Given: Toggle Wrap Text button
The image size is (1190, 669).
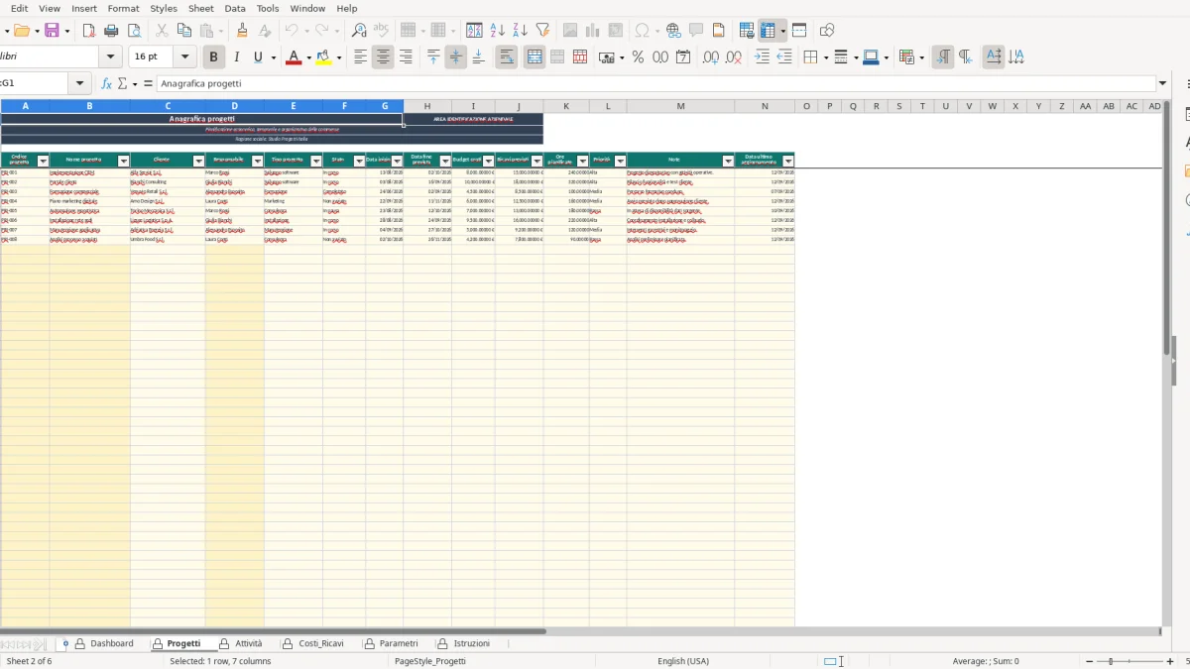Looking at the screenshot, I should pos(507,57).
